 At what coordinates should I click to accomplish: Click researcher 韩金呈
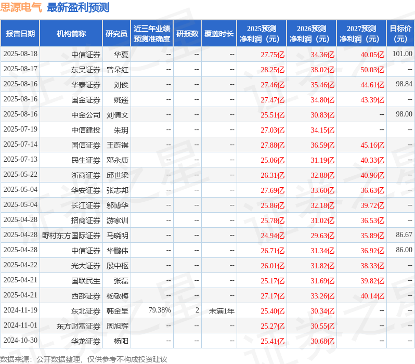[x=117, y=311]
